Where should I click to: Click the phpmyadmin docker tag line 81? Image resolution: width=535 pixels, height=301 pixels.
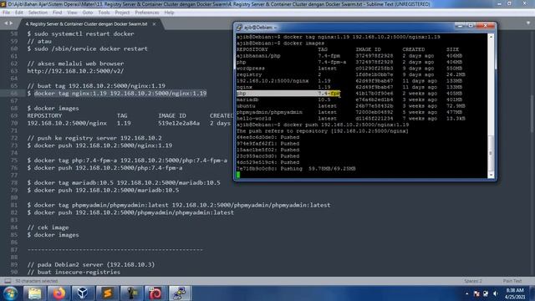179,205
